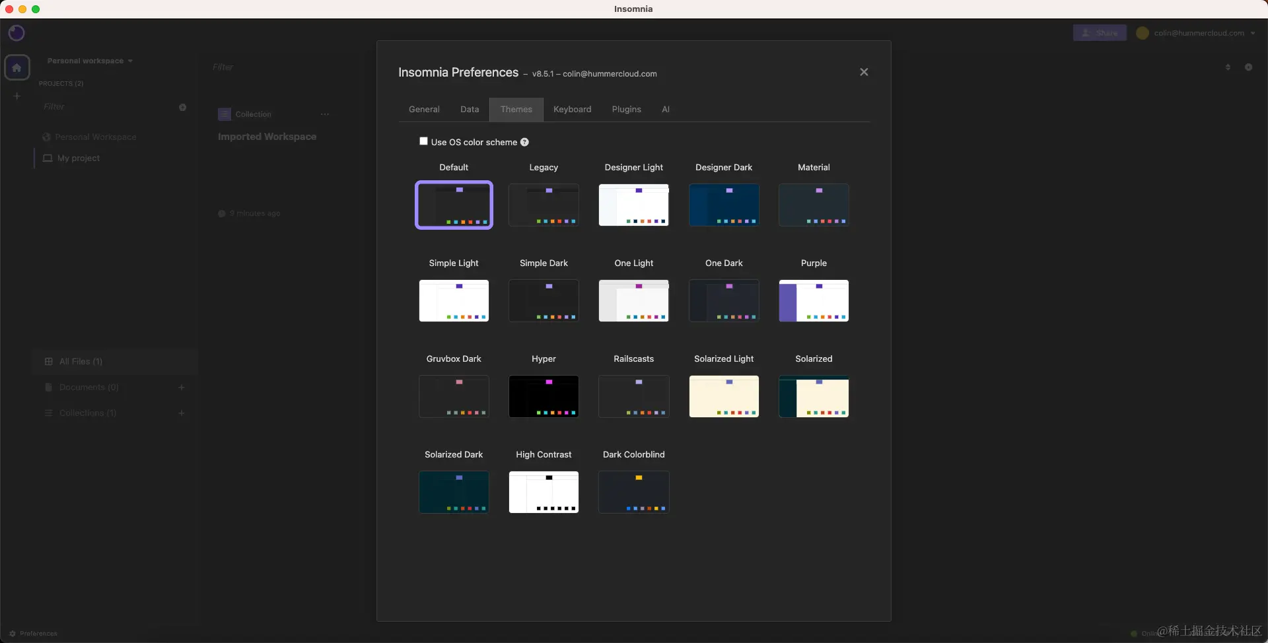Choose the Designer Light theme
The width and height of the screenshot is (1268, 643).
(x=634, y=205)
